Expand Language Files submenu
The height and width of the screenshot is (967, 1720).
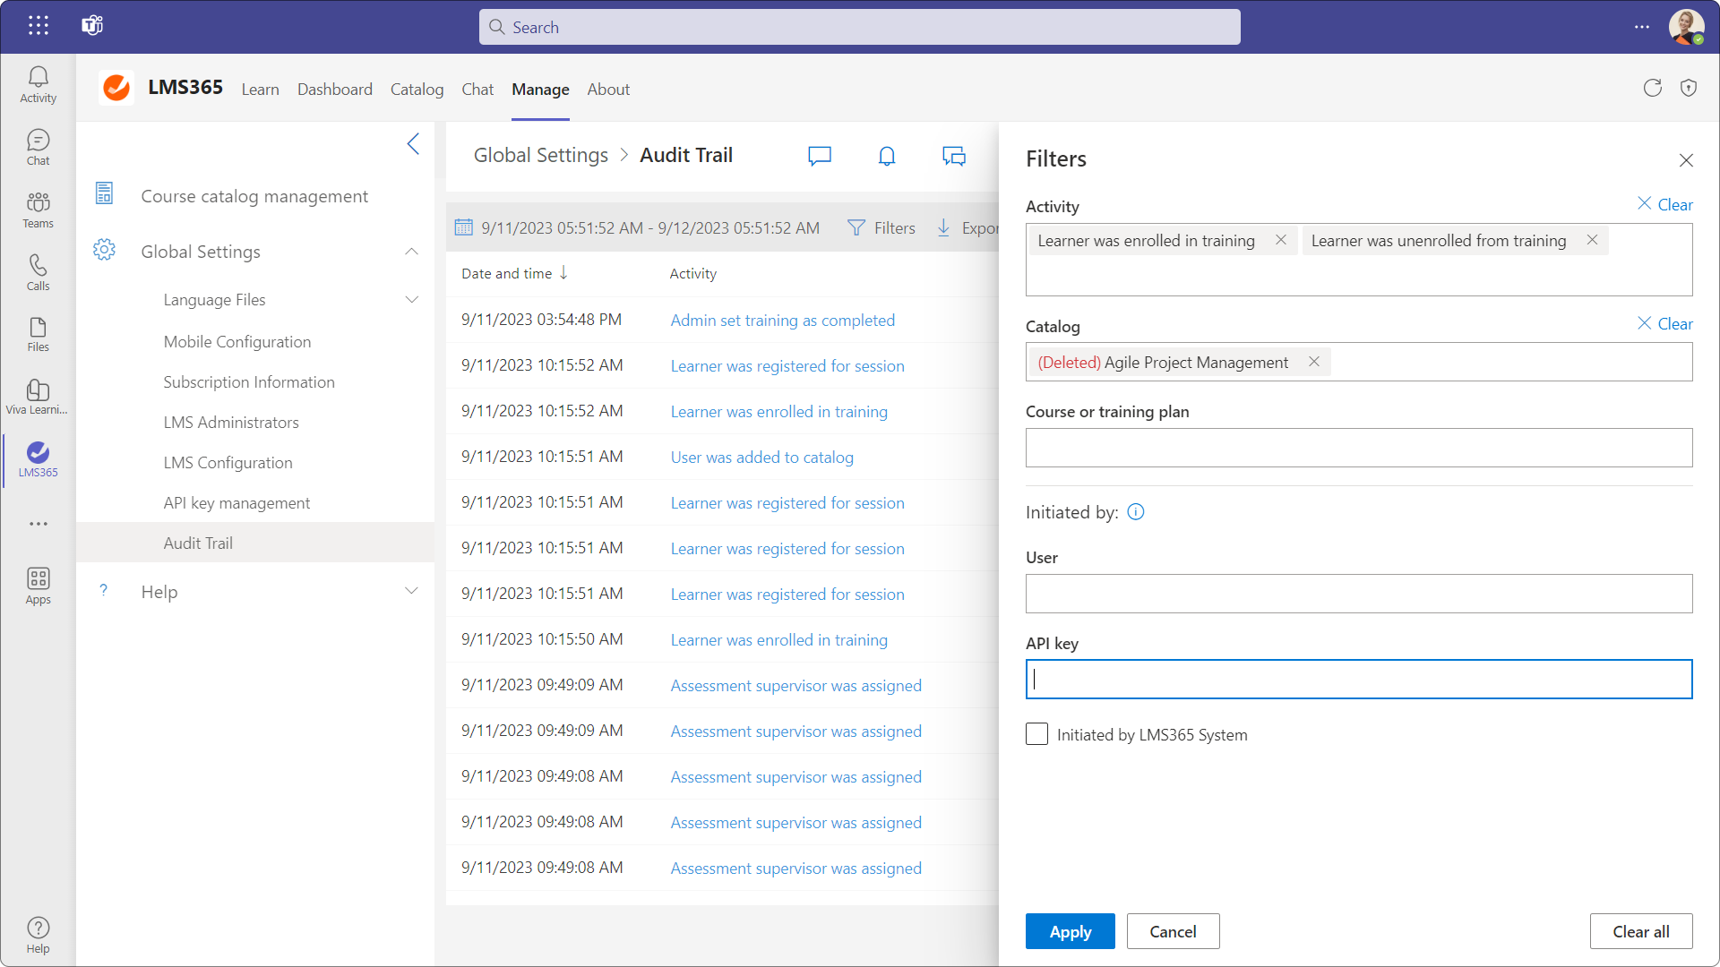[x=411, y=300]
